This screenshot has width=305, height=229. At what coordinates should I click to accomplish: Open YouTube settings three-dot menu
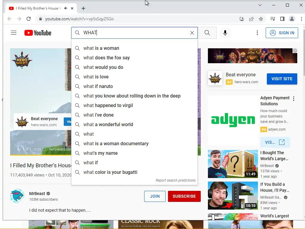257,33
